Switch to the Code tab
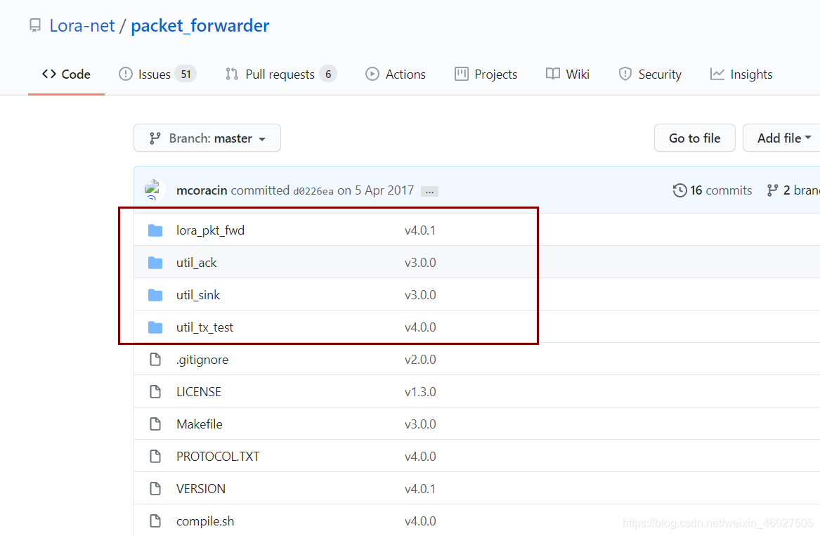Screen dimensions: 820x536 [x=67, y=74]
